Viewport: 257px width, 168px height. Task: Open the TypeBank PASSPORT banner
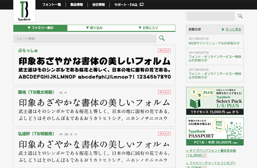point(215,131)
